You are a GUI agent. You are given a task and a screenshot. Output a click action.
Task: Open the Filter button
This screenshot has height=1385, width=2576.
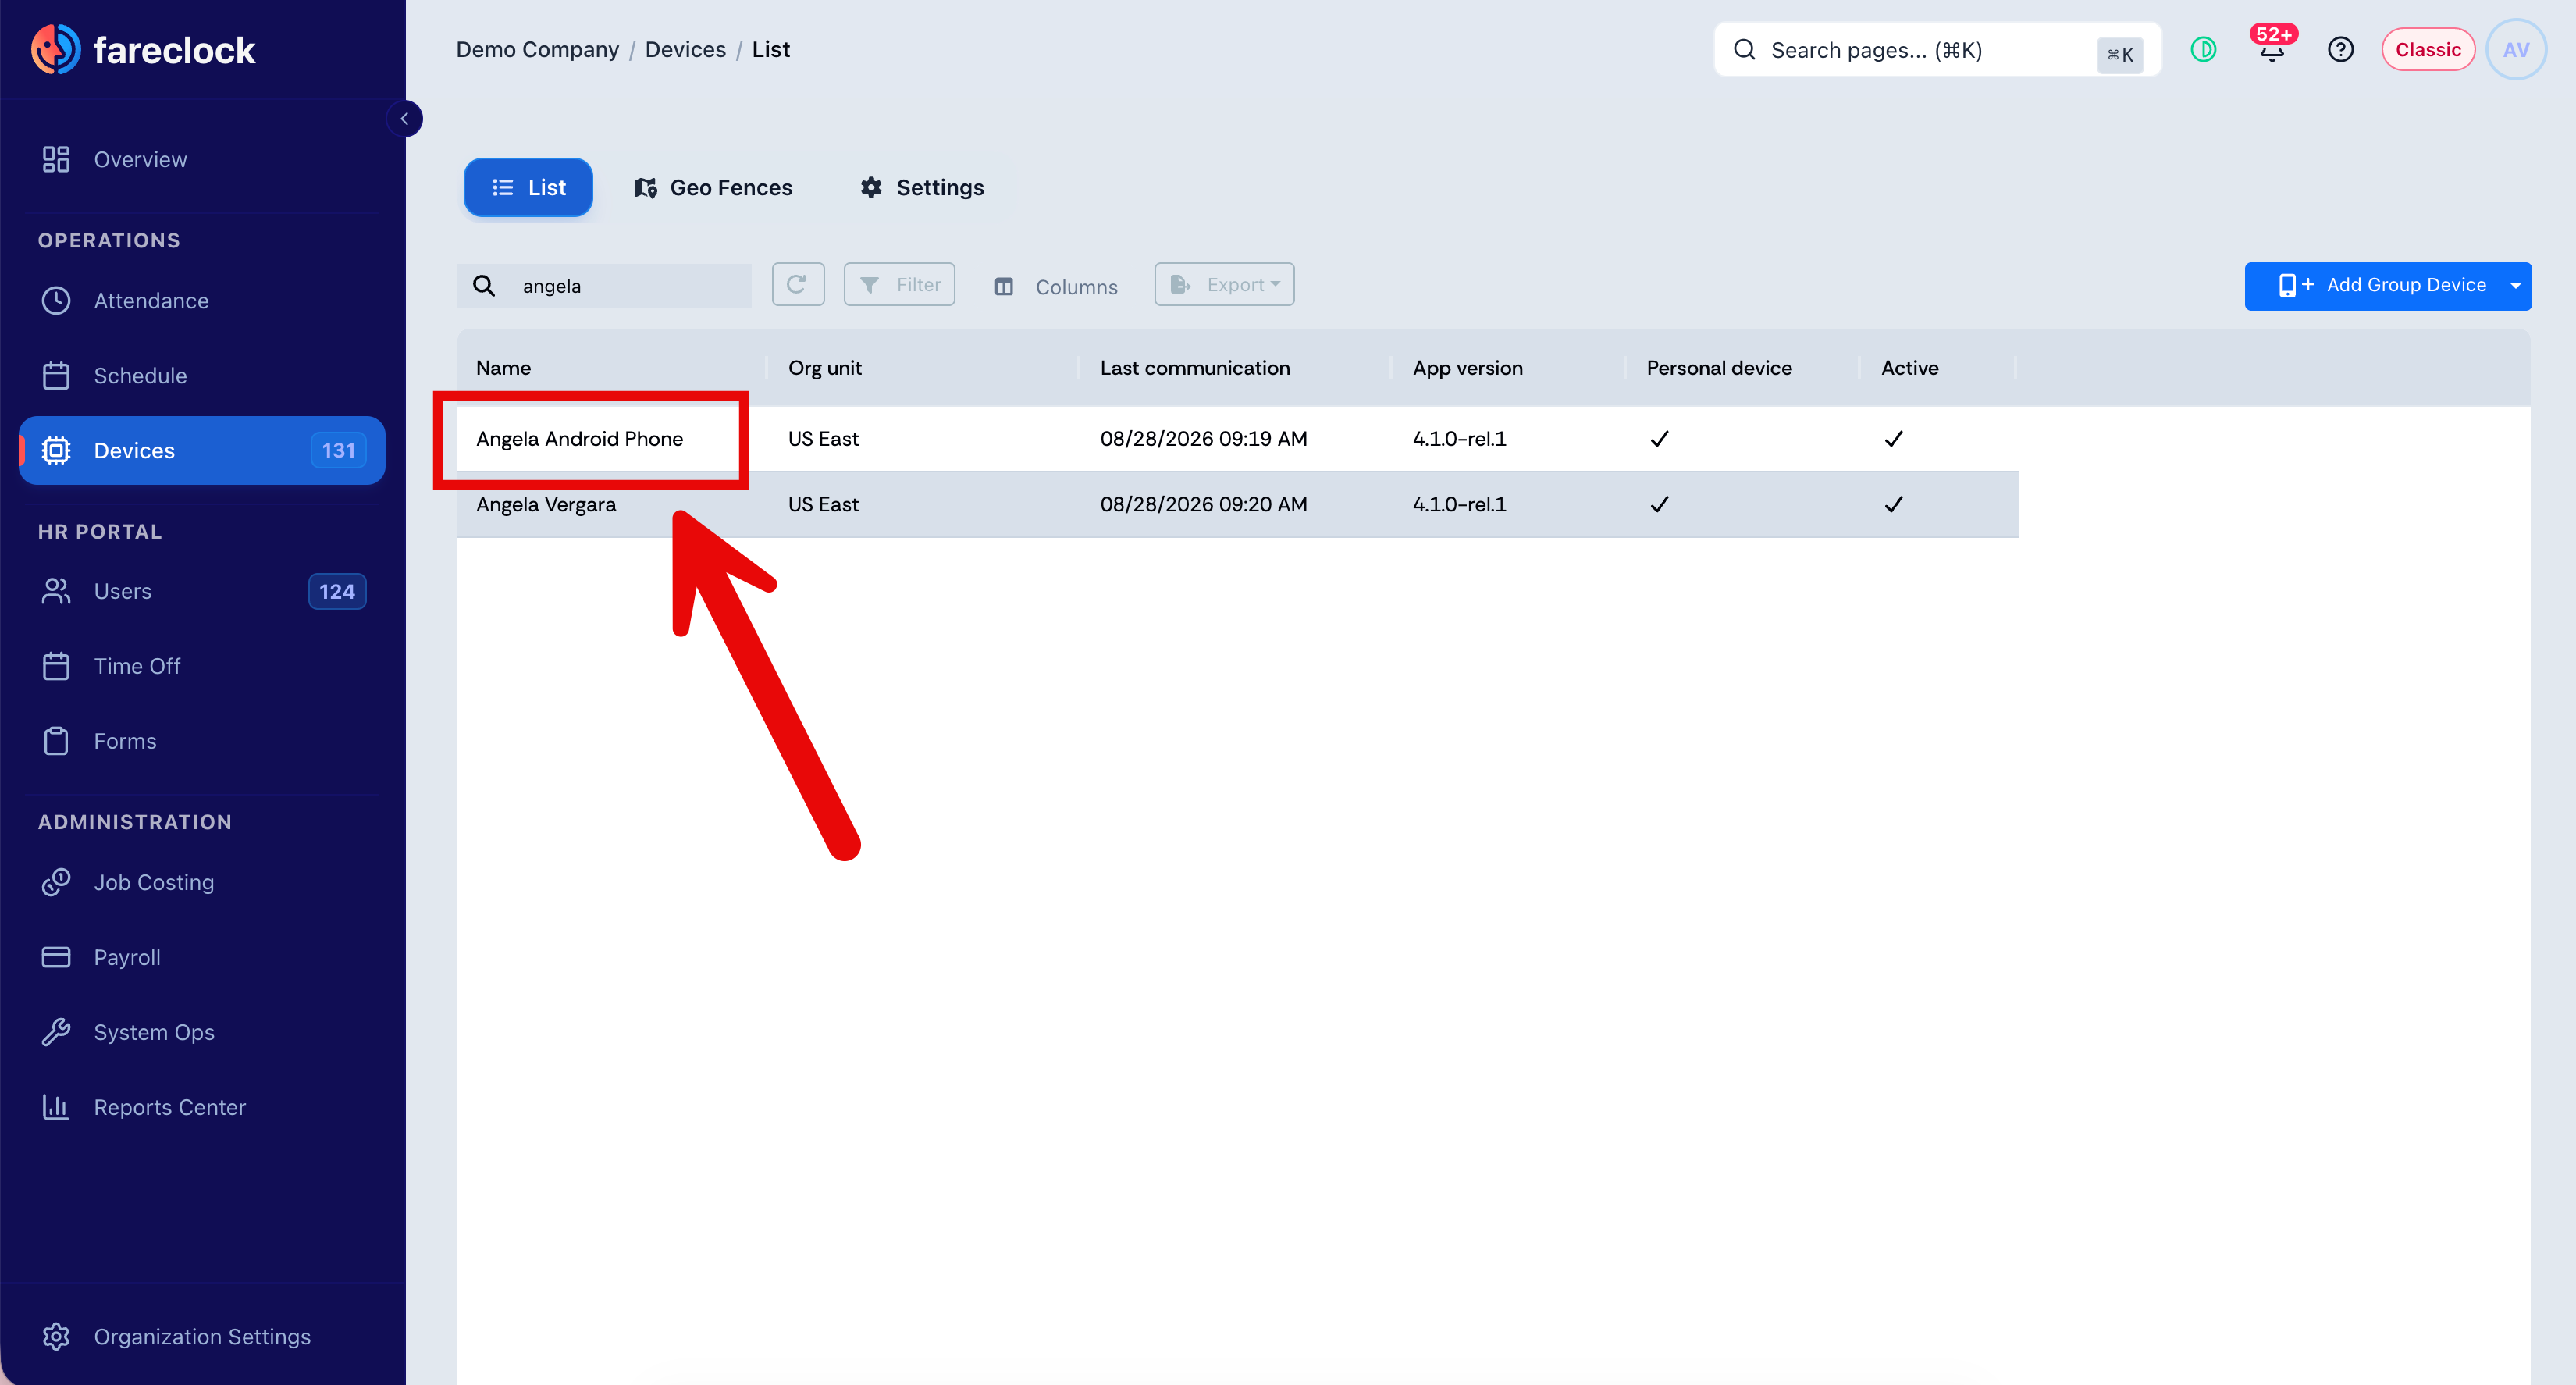899,285
